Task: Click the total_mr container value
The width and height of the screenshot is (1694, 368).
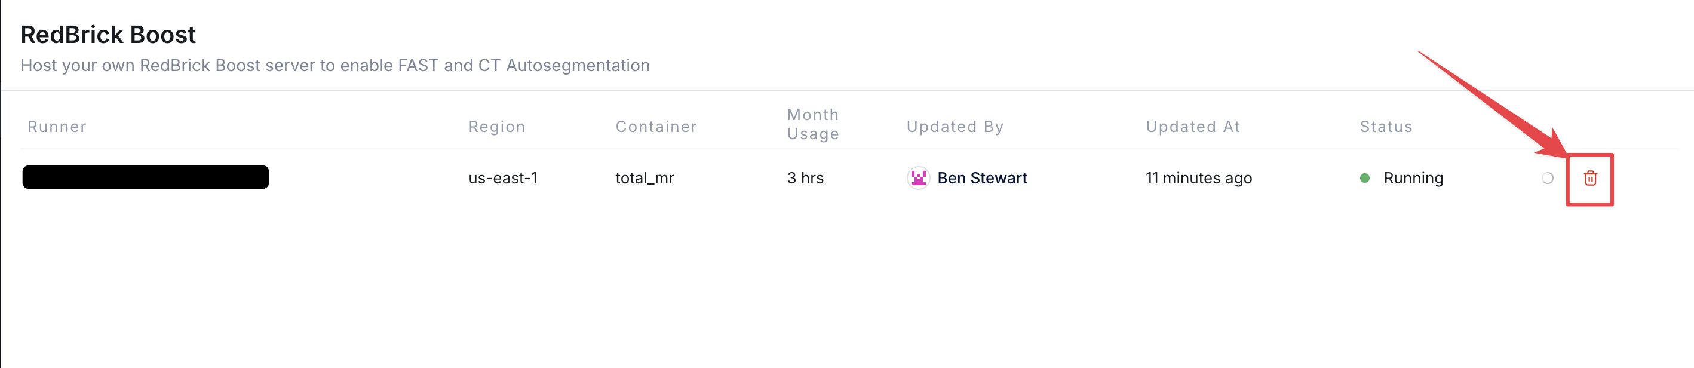Action: [645, 178]
